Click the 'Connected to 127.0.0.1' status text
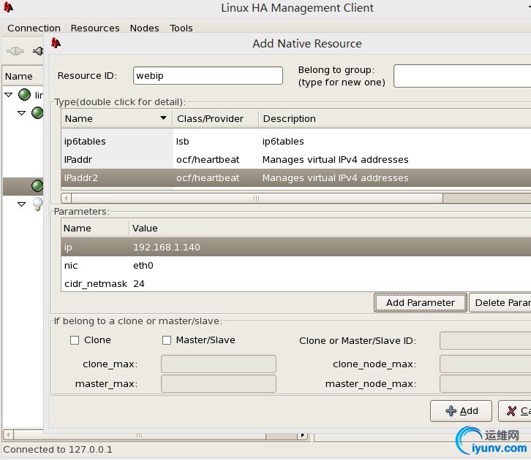Viewport: 531px width, 460px height. tap(58, 450)
